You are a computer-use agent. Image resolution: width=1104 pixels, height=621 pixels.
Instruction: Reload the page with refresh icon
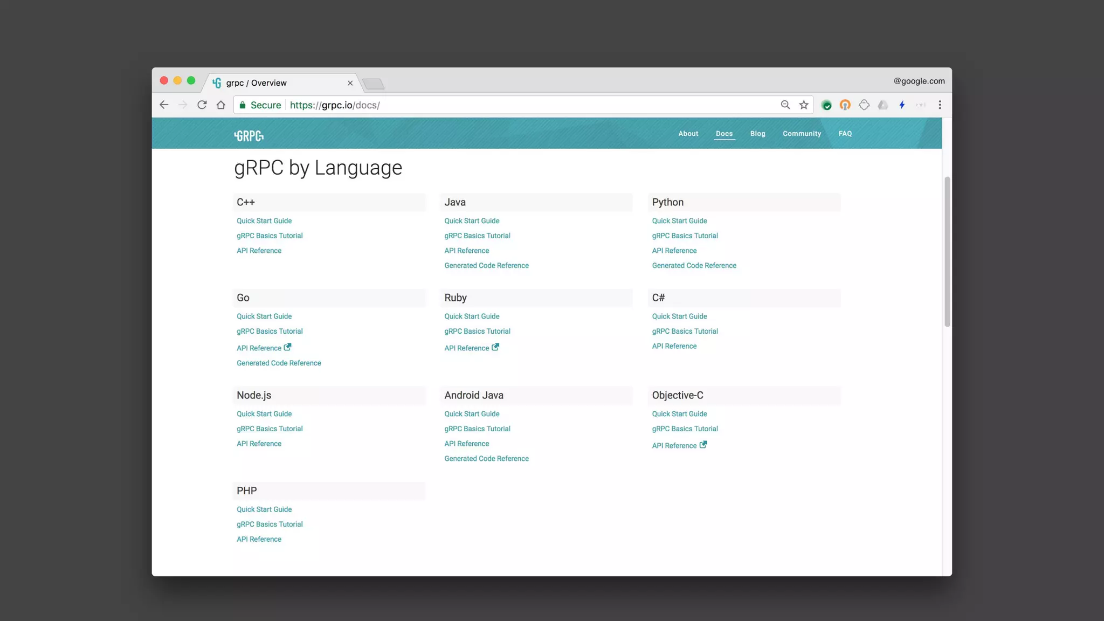click(202, 105)
